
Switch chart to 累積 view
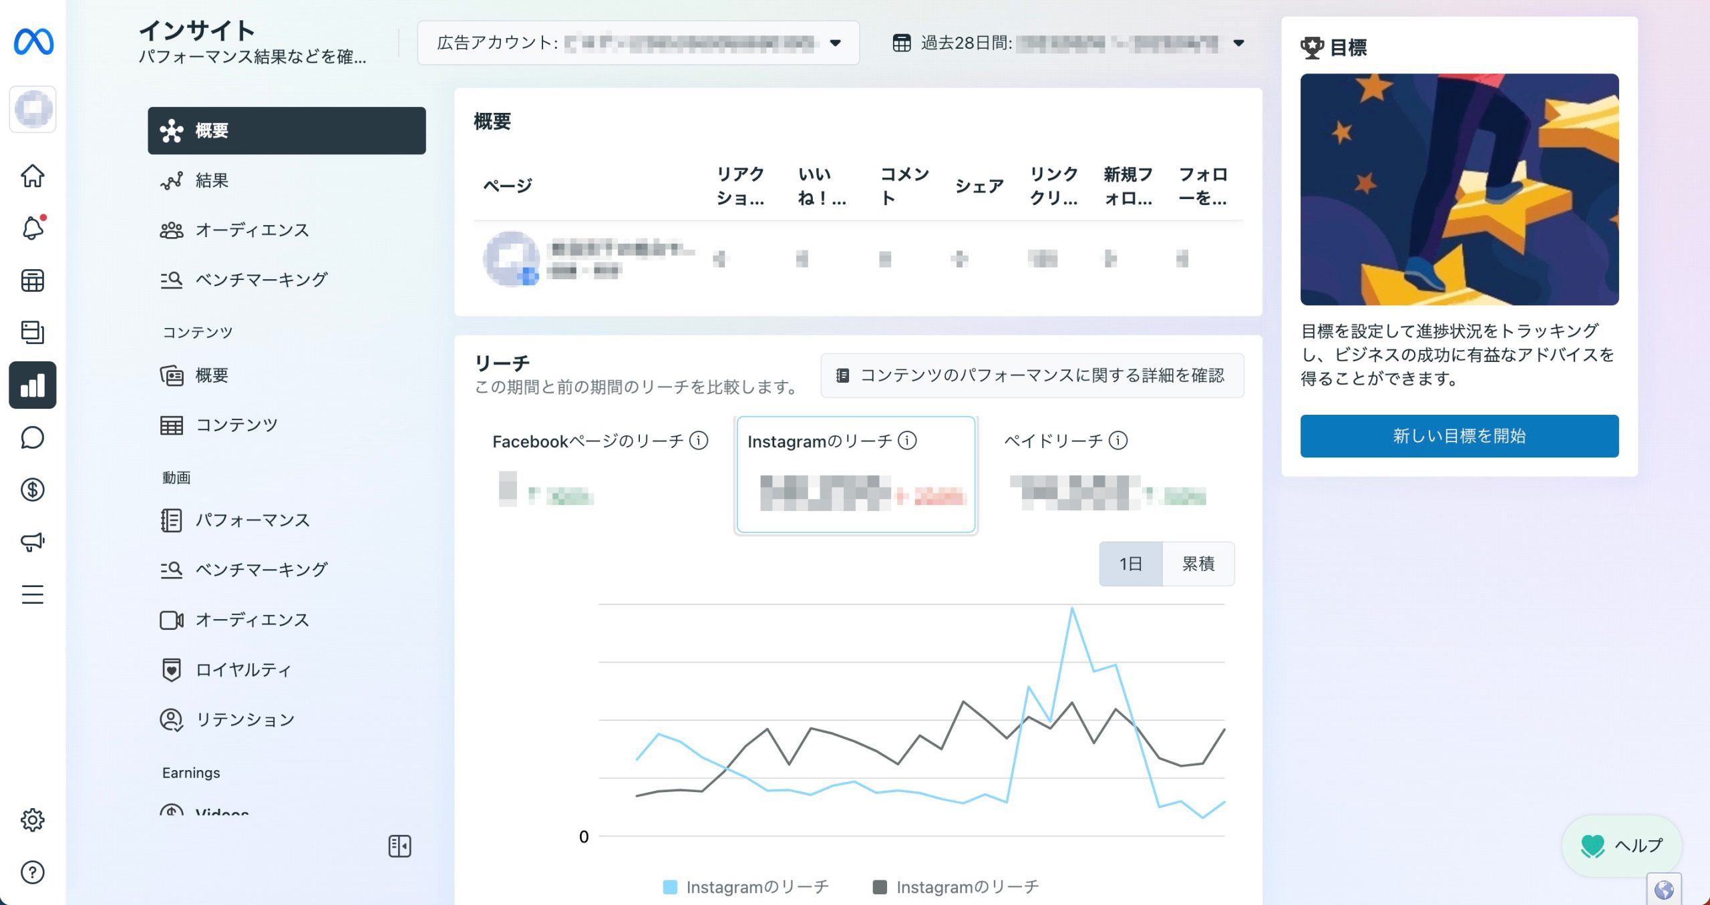pyautogui.click(x=1198, y=564)
